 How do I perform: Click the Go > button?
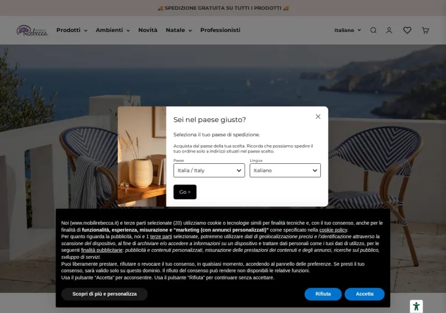pos(185,192)
